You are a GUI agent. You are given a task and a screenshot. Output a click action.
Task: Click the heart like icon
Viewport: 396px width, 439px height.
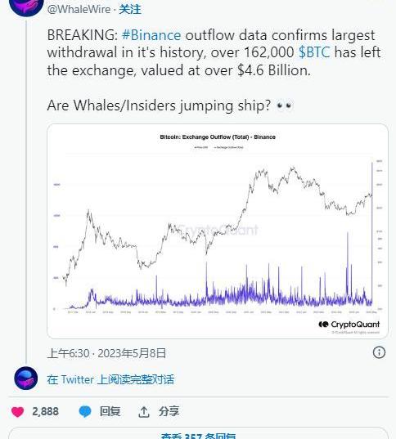click(17, 412)
